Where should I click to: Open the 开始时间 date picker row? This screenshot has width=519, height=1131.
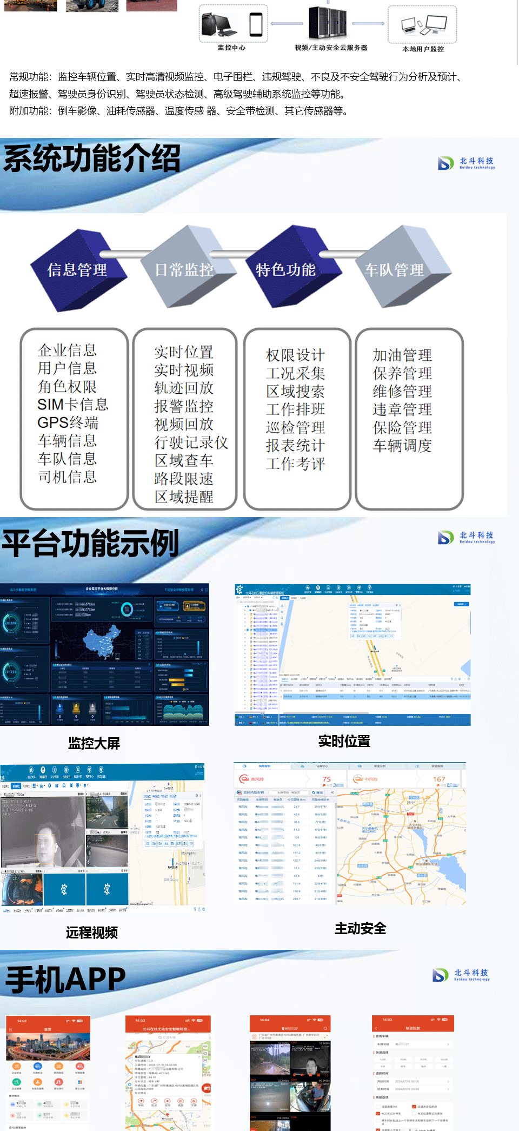pos(414,1081)
